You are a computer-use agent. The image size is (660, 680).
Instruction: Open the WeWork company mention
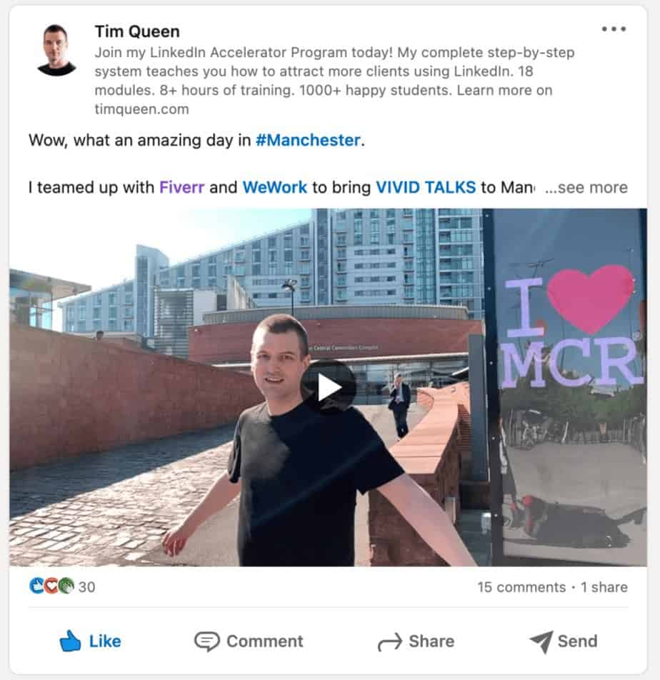(x=274, y=187)
